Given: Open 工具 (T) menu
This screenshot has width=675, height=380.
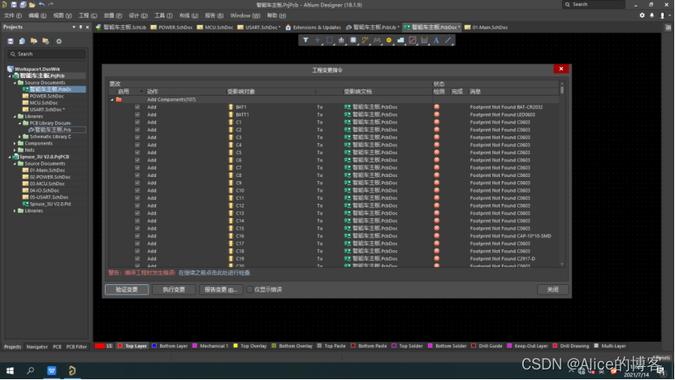Looking at the screenshot, I should click(x=163, y=15).
